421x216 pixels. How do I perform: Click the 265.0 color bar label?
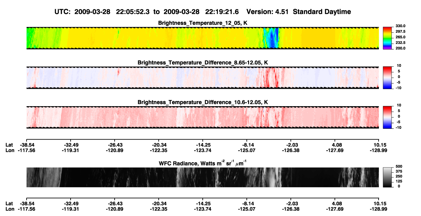click(x=400, y=37)
